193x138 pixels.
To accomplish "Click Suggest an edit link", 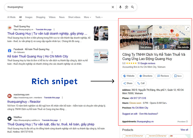I will tap(130, 114).
